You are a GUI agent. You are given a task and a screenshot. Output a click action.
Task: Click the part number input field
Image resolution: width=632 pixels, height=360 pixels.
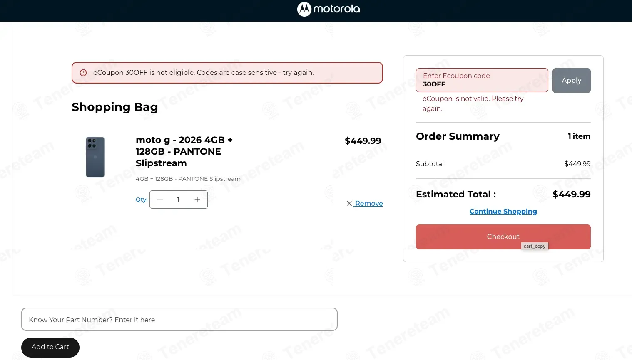coord(179,319)
